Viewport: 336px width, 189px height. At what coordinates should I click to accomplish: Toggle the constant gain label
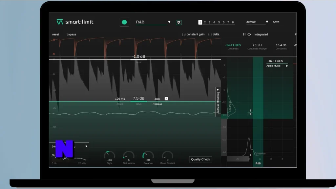[196, 34]
